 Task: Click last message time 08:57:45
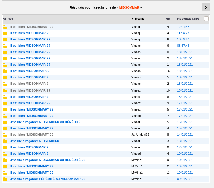pos(183,46)
